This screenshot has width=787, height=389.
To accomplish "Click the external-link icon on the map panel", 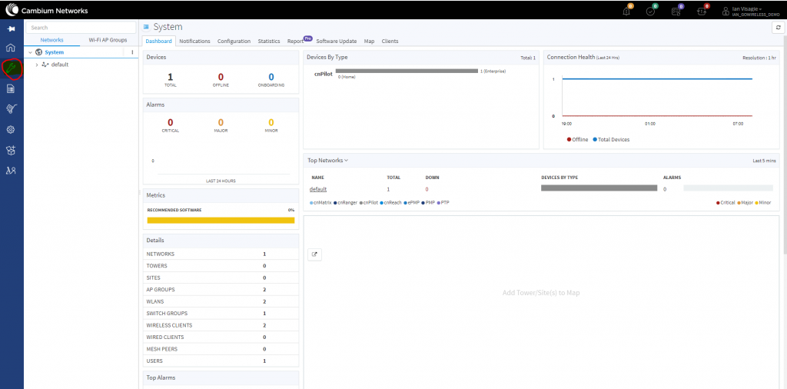I will click(x=315, y=254).
